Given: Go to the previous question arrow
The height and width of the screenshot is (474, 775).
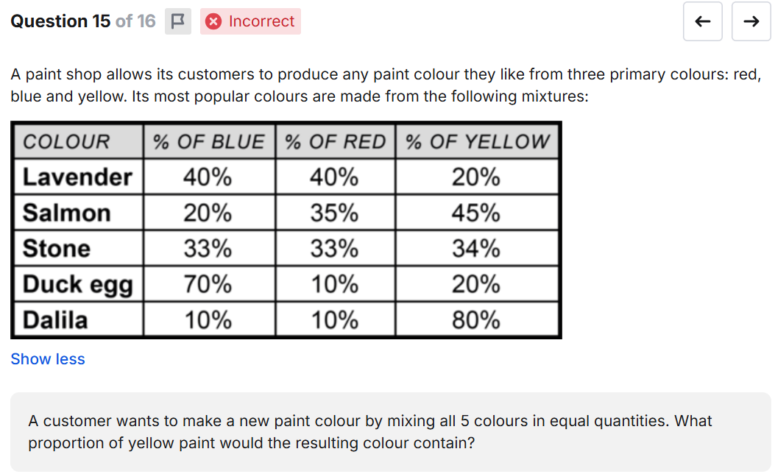Looking at the screenshot, I should click(702, 21).
